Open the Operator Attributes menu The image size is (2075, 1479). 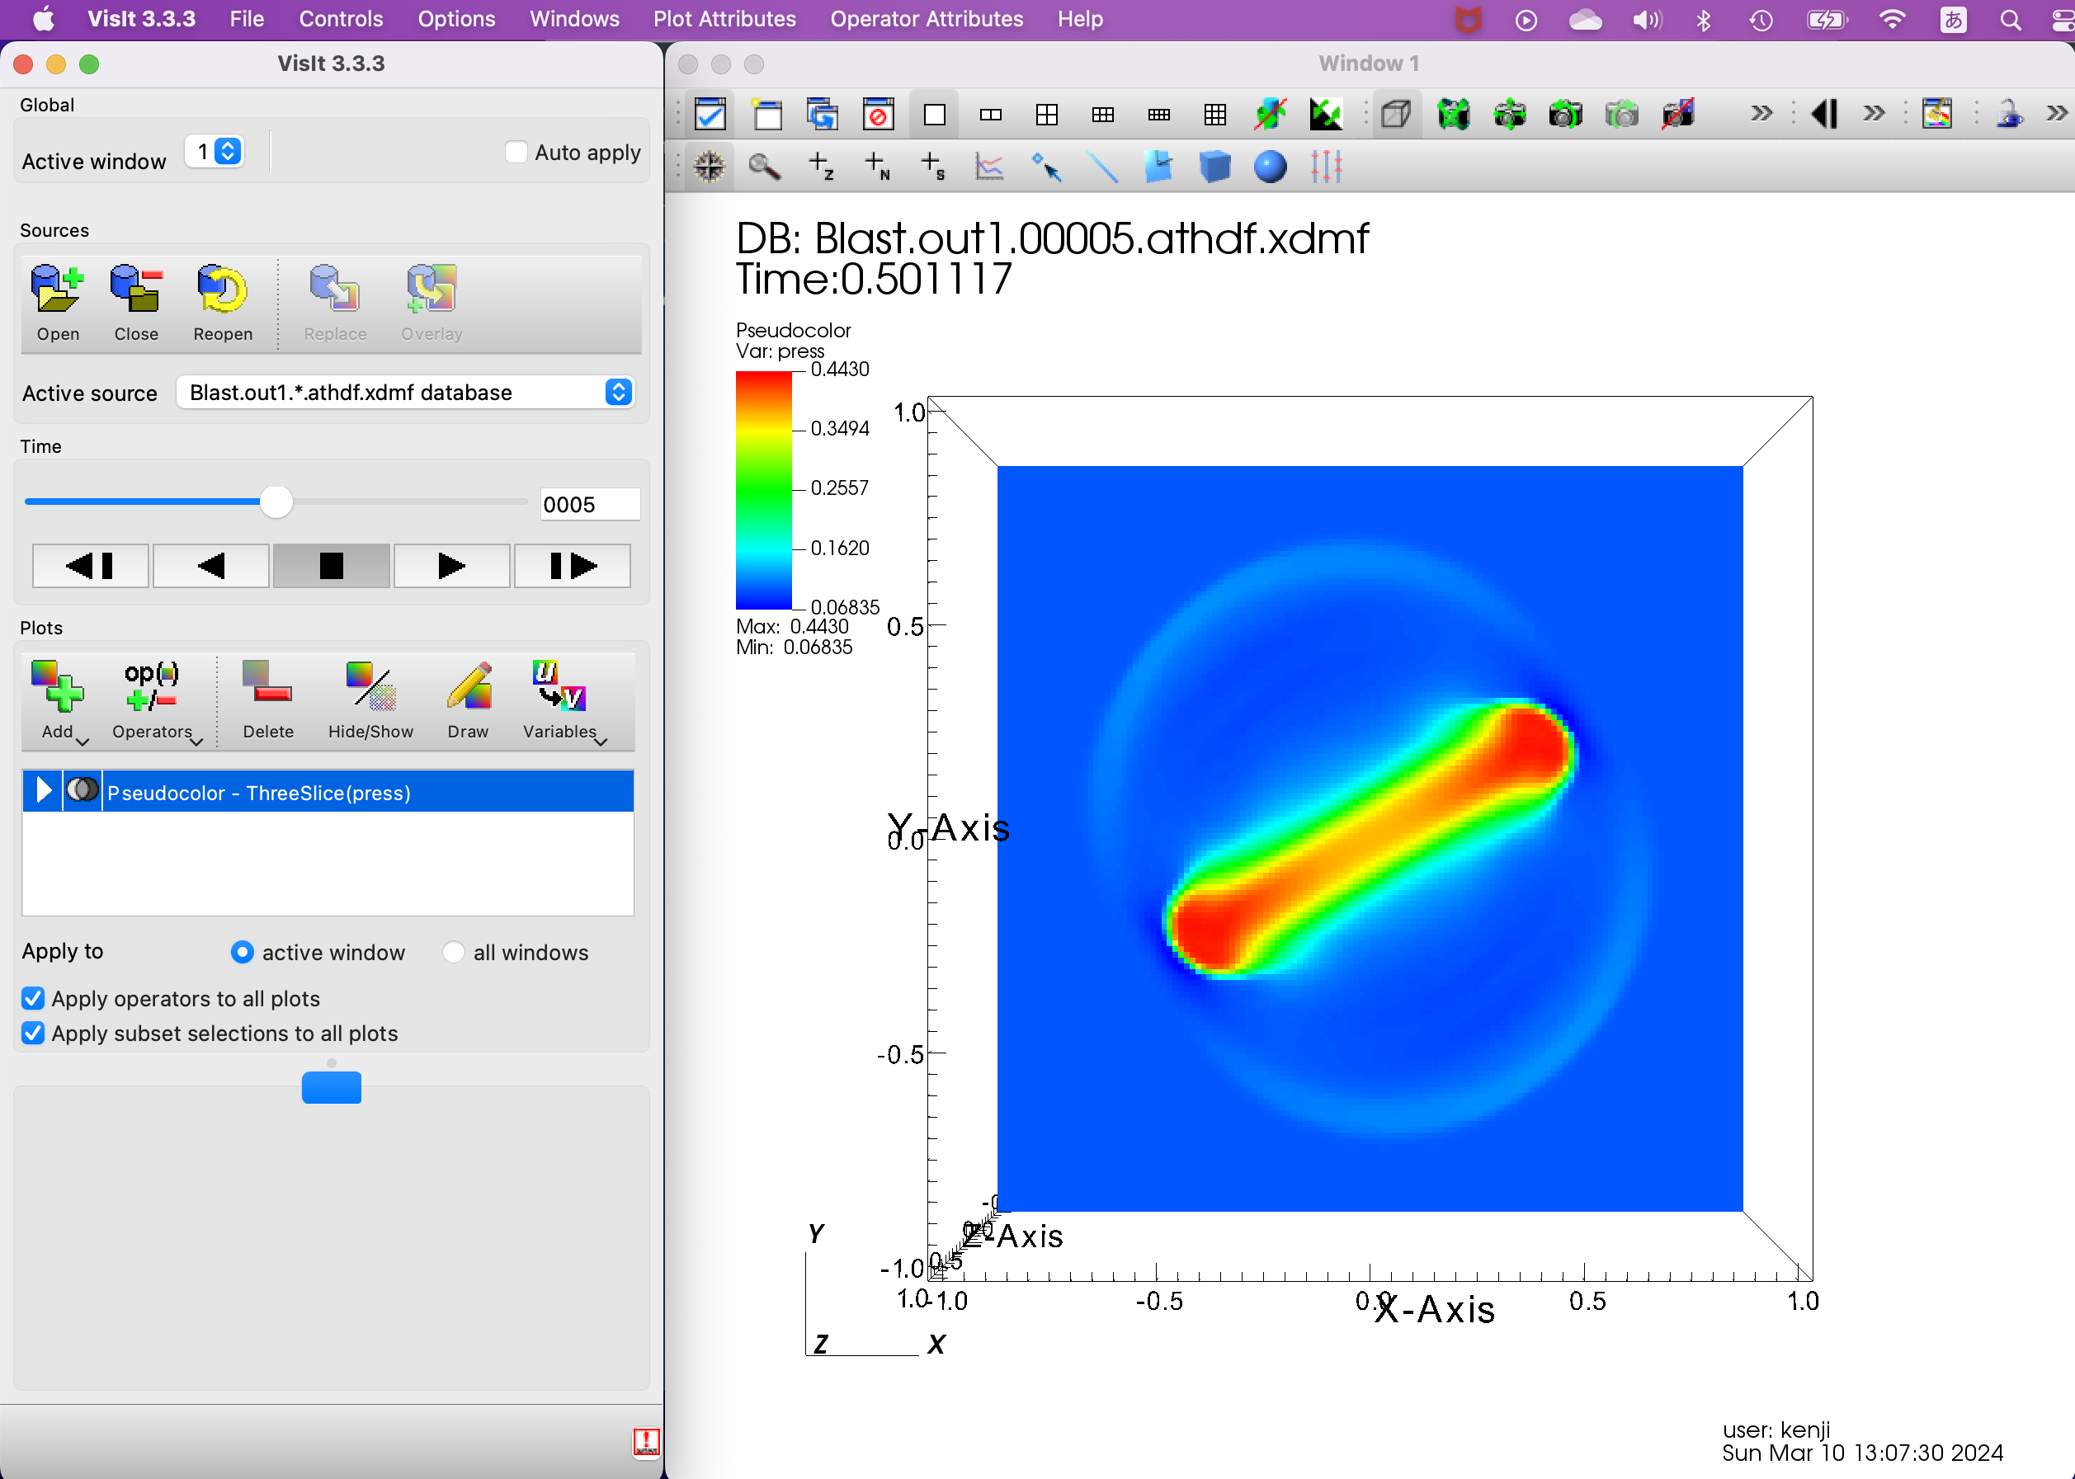[927, 19]
